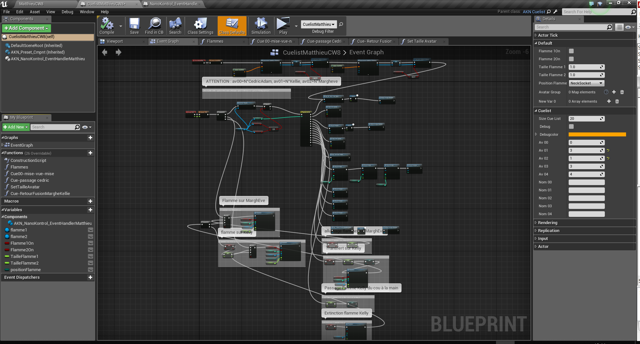Click the Compile toolbar icon

(x=107, y=26)
